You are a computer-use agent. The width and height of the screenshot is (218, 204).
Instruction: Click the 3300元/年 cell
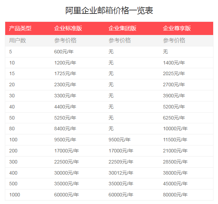(x=65, y=96)
